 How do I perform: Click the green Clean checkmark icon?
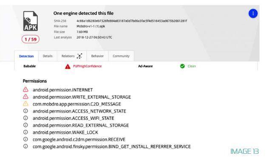pyautogui.click(x=182, y=66)
